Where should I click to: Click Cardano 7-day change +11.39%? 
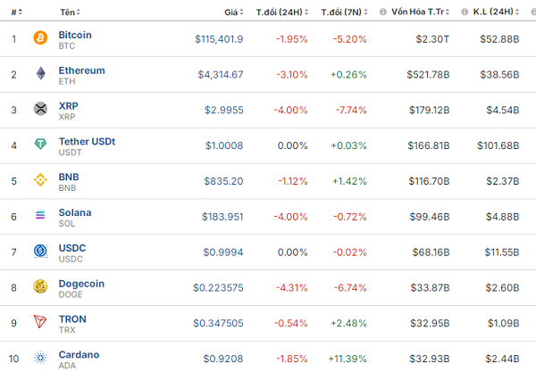tap(348, 359)
